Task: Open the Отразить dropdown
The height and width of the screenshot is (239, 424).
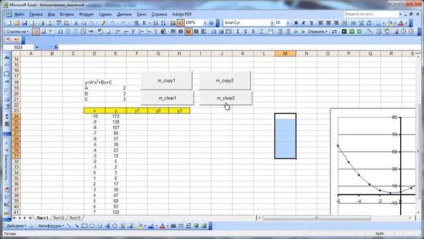Action: pyautogui.click(x=318, y=32)
